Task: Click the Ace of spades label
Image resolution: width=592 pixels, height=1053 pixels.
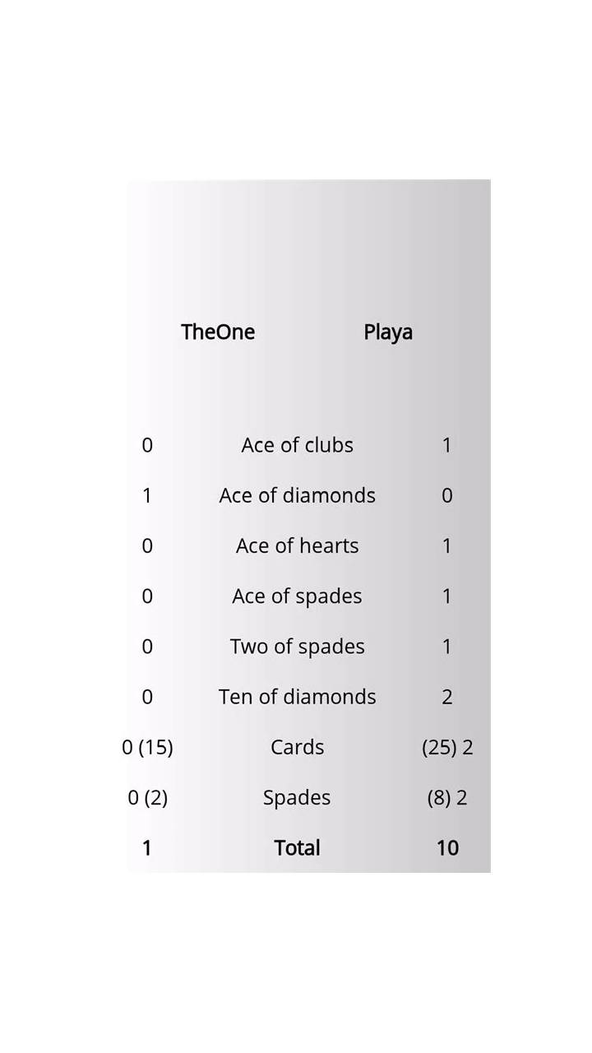Action: pos(297,596)
